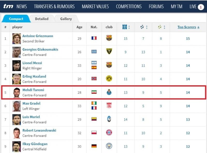Switch to the Detailed tab
The image size is (207, 153).
coord(42,19)
